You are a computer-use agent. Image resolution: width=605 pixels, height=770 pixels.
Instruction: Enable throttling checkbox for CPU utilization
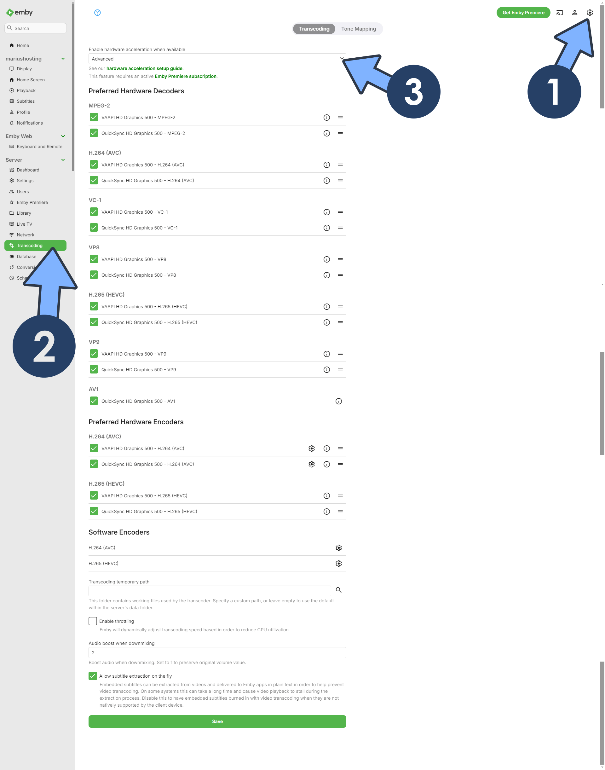[93, 621]
